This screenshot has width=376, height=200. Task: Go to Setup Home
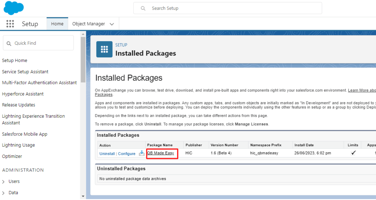coord(15,60)
